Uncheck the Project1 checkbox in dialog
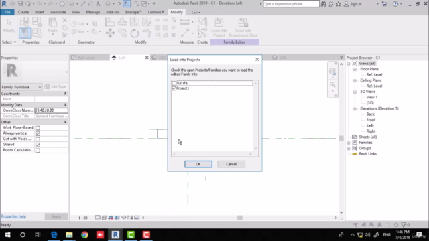This screenshot has height=241, width=429. 174,88
